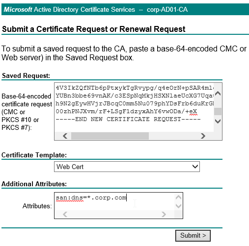Click the red-underlined eX text in saved request
The height and width of the screenshot is (246, 249).
click(193, 111)
